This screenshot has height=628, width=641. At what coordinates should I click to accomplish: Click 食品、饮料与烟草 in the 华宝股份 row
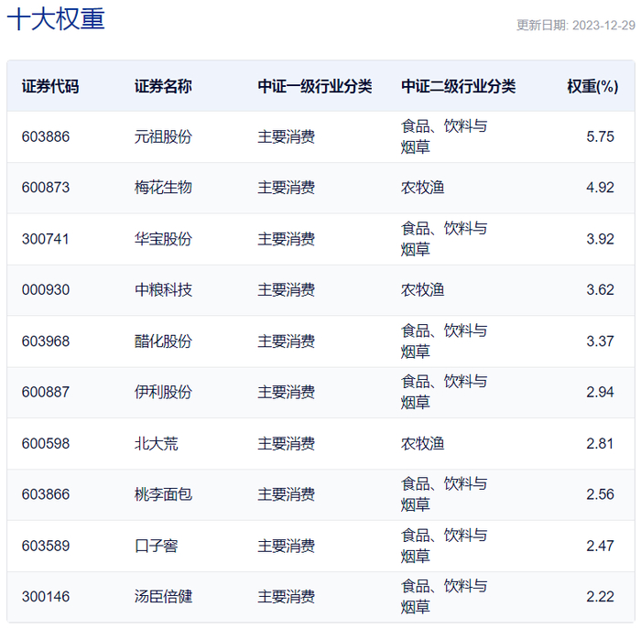pos(444,239)
